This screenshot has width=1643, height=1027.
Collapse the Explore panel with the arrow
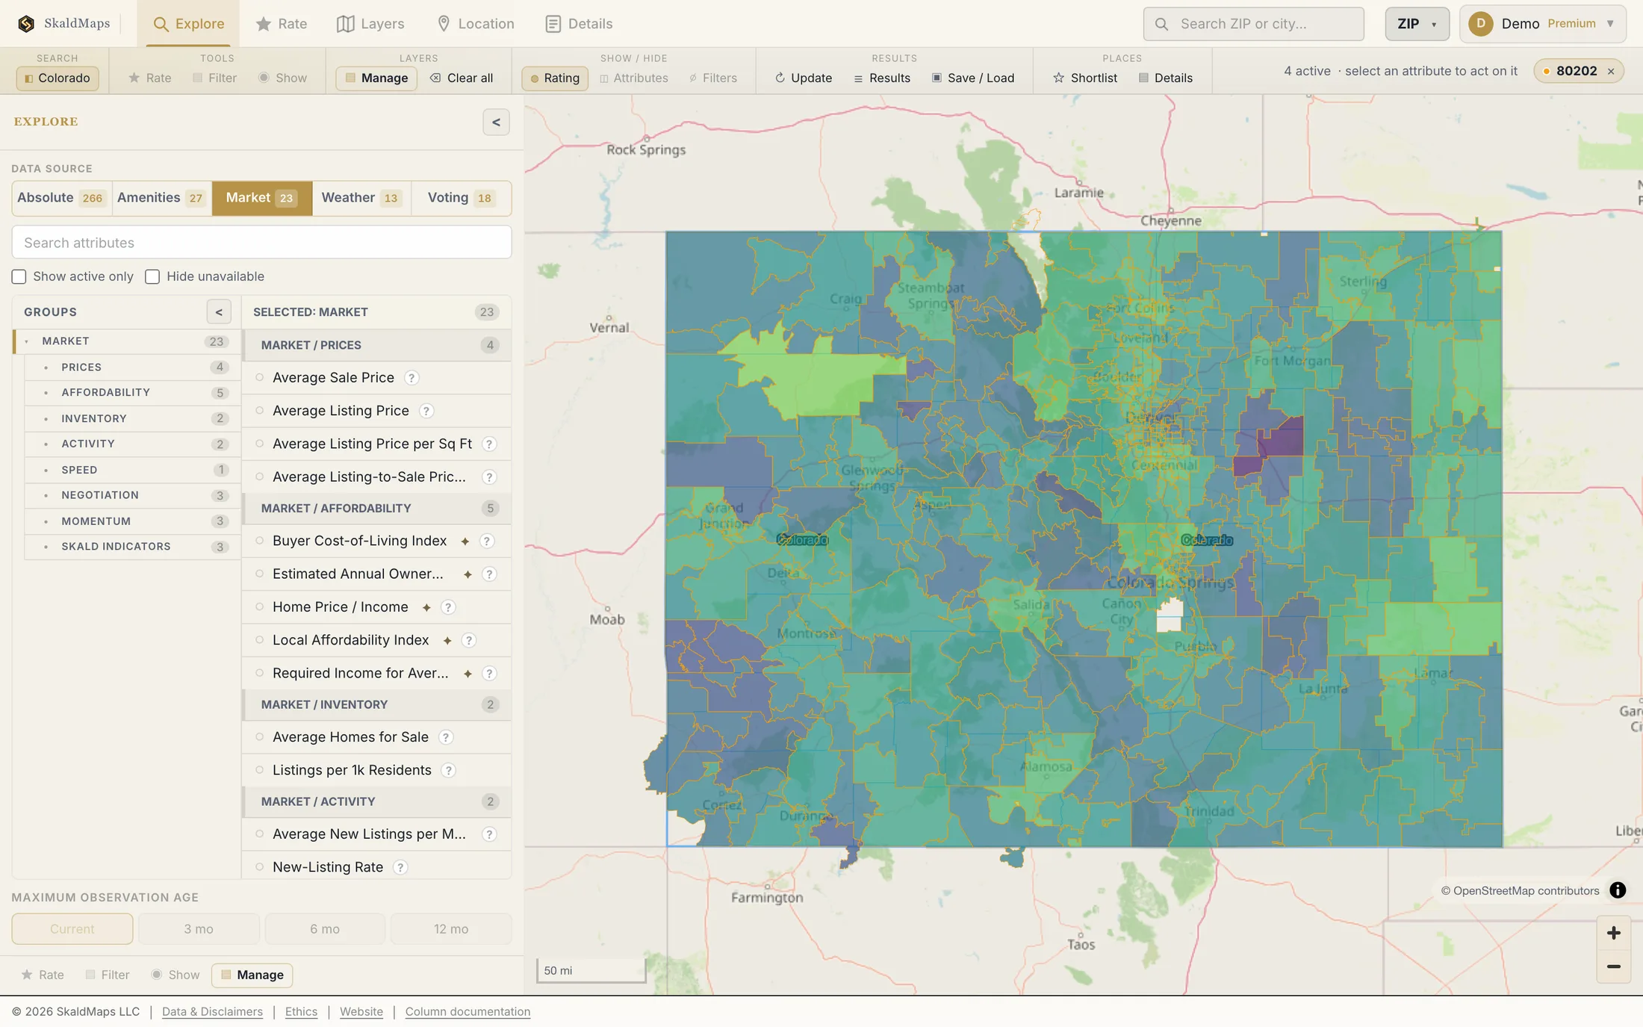496,122
